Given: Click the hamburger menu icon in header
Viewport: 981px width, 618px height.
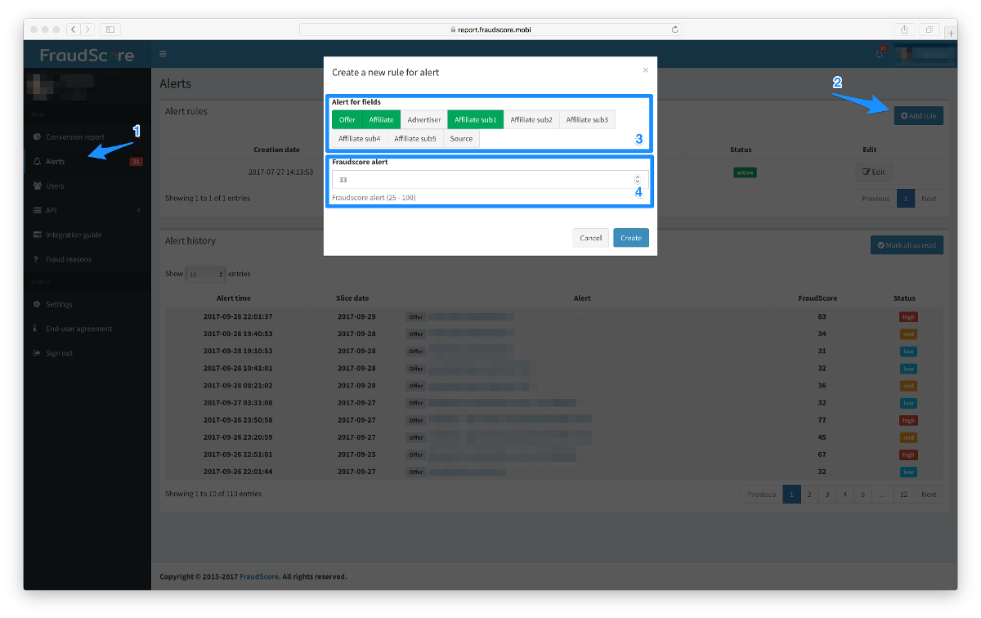Looking at the screenshot, I should click(163, 54).
